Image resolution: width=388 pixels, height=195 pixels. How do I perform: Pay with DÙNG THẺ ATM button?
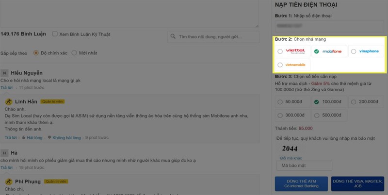pyautogui.click(x=301, y=184)
